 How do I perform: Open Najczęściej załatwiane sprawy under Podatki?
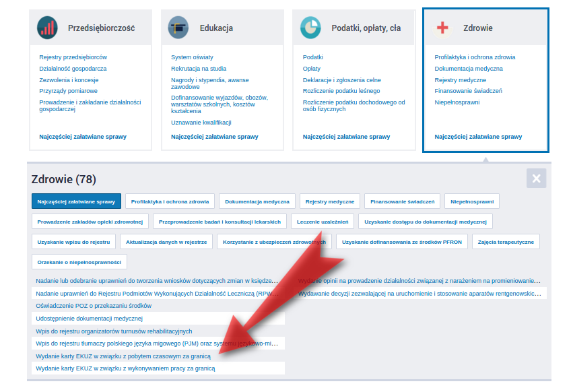pyautogui.click(x=346, y=137)
